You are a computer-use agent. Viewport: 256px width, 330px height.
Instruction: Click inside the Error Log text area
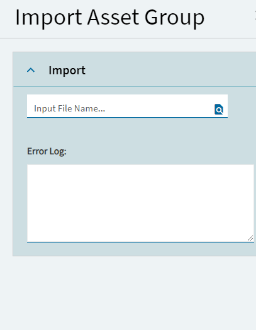click(140, 203)
